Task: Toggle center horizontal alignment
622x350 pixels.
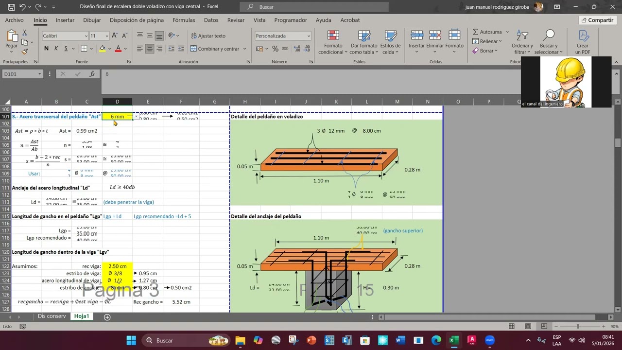Action: tap(149, 49)
